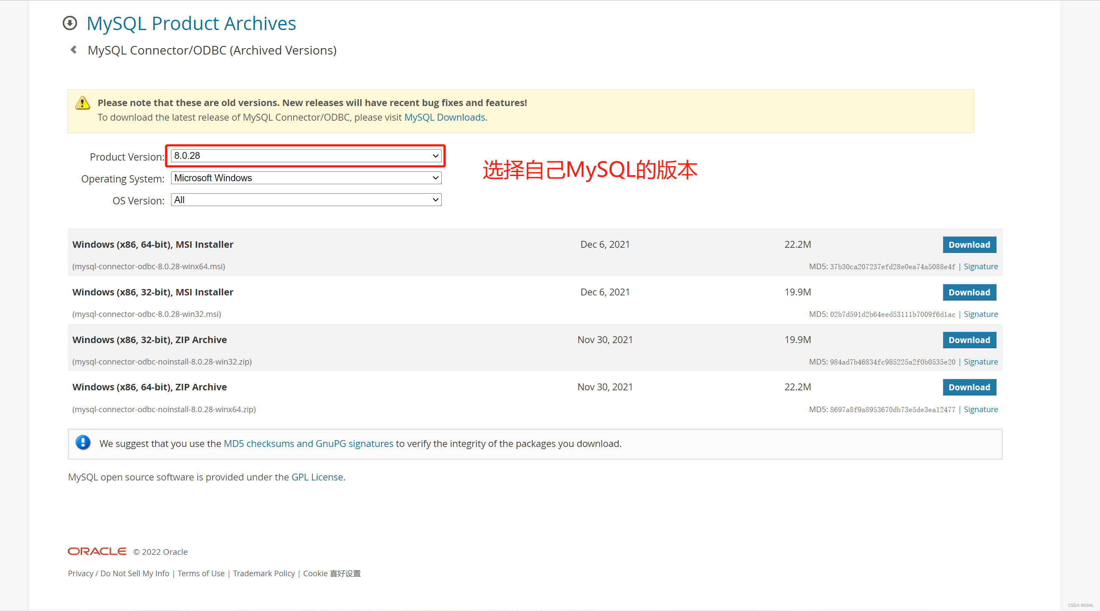The width and height of the screenshot is (1100, 611).
Task: Click the filename mysql-connector-odbc-8.0.28-win32.msi
Action: 147,314
